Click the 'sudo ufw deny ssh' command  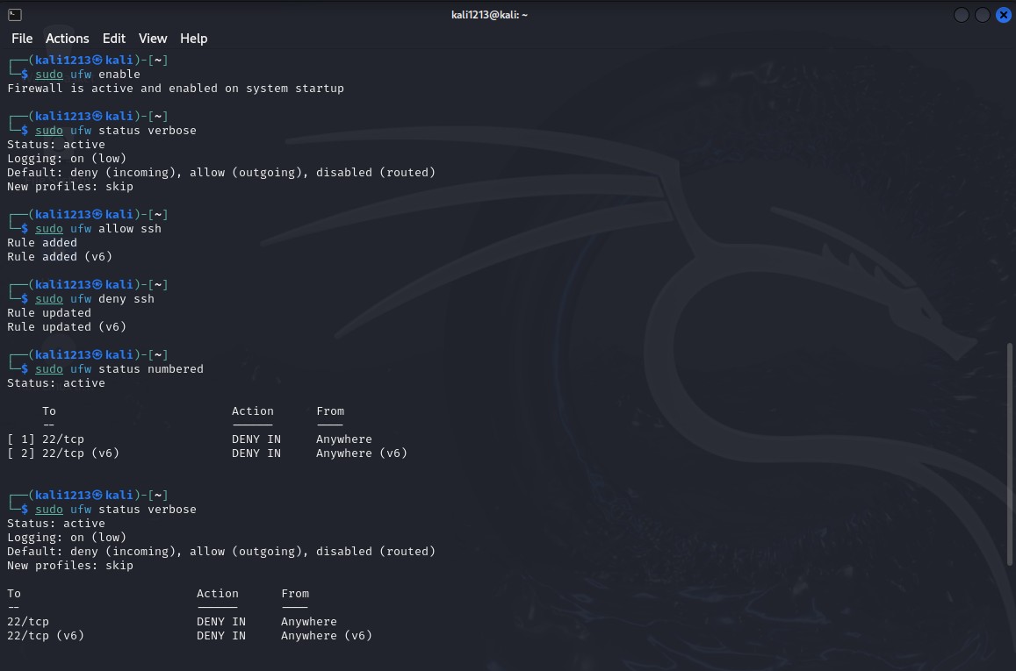point(94,299)
